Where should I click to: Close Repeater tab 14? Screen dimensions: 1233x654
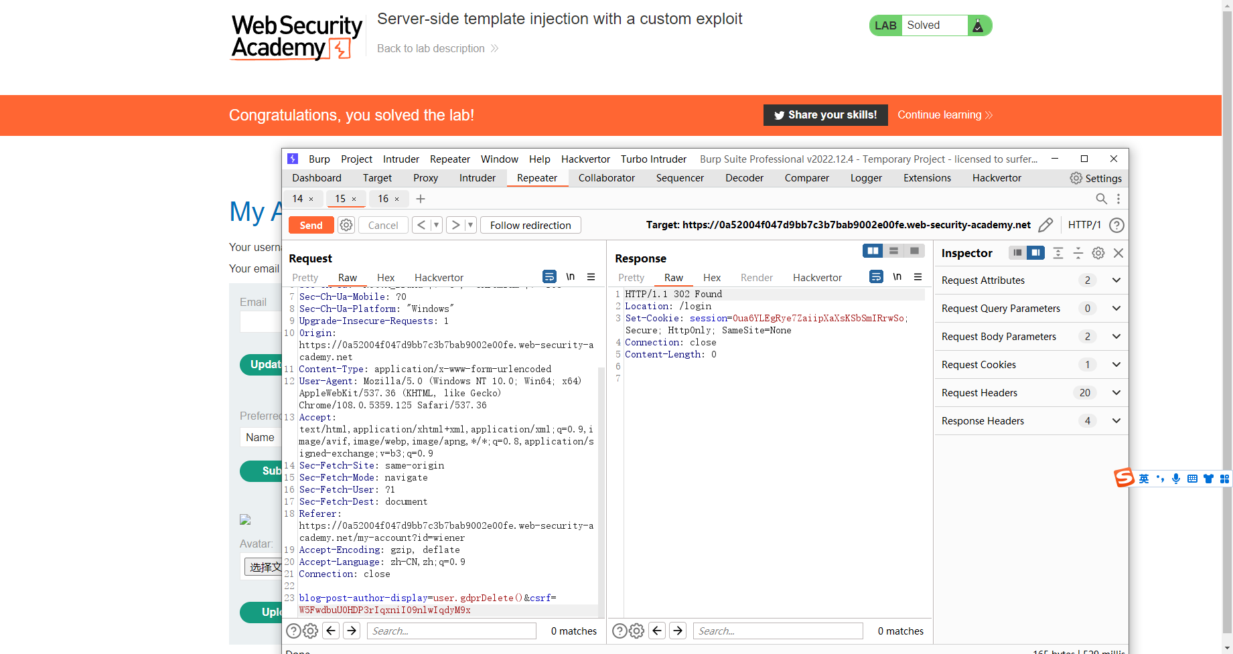point(311,199)
